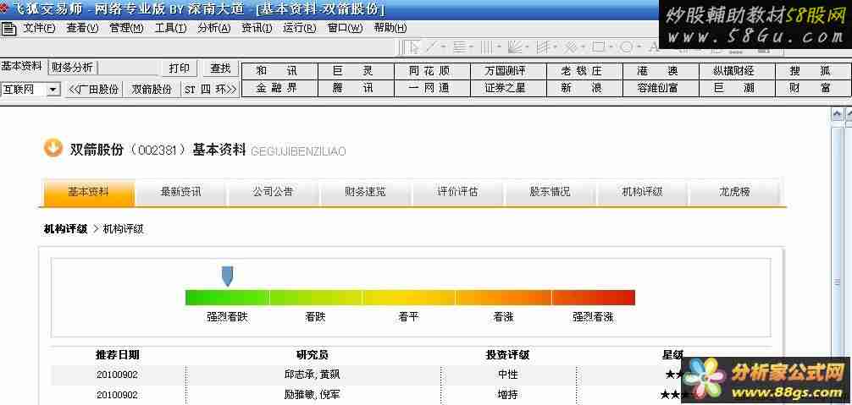This screenshot has width=852, height=405.
Task: Open the 巨潮 data source
Action: tap(737, 89)
